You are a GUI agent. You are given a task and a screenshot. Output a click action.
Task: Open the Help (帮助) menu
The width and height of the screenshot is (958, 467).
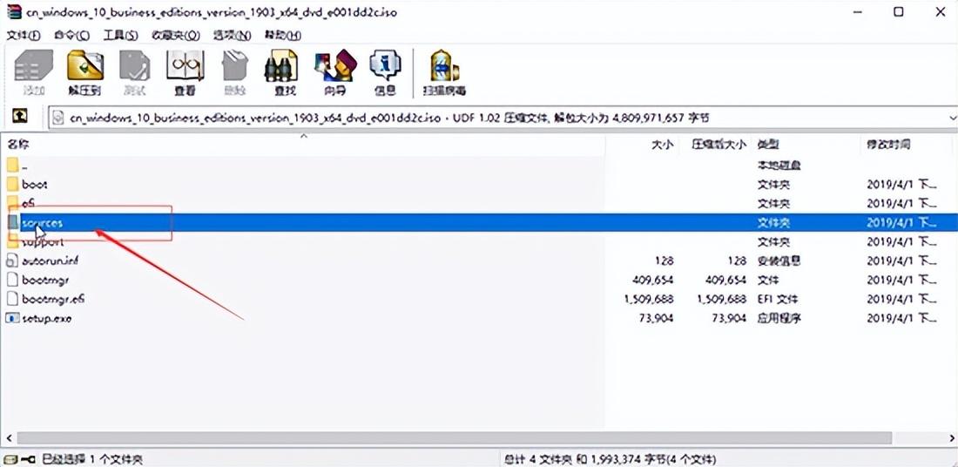click(282, 35)
